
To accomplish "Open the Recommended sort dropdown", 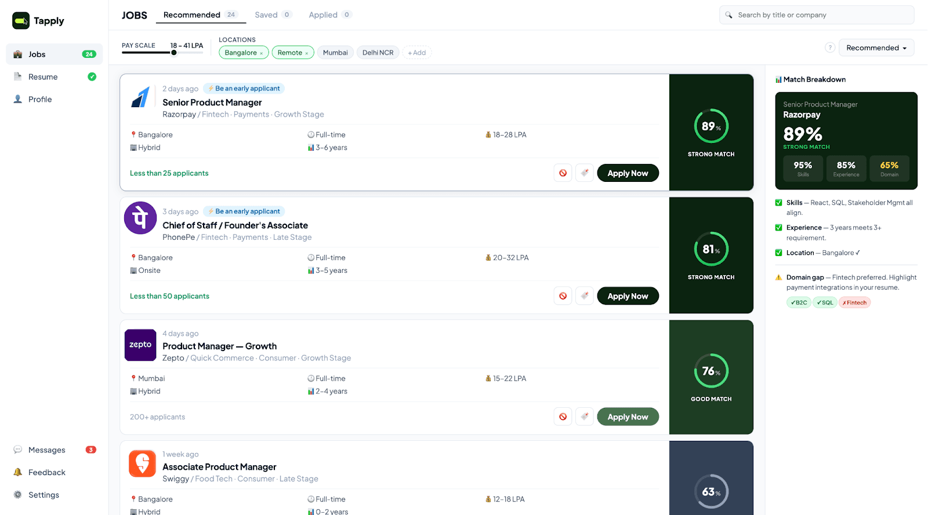I will (x=876, y=48).
